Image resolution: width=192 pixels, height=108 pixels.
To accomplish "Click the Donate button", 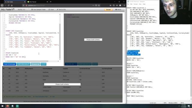I will (x=108, y=10).
